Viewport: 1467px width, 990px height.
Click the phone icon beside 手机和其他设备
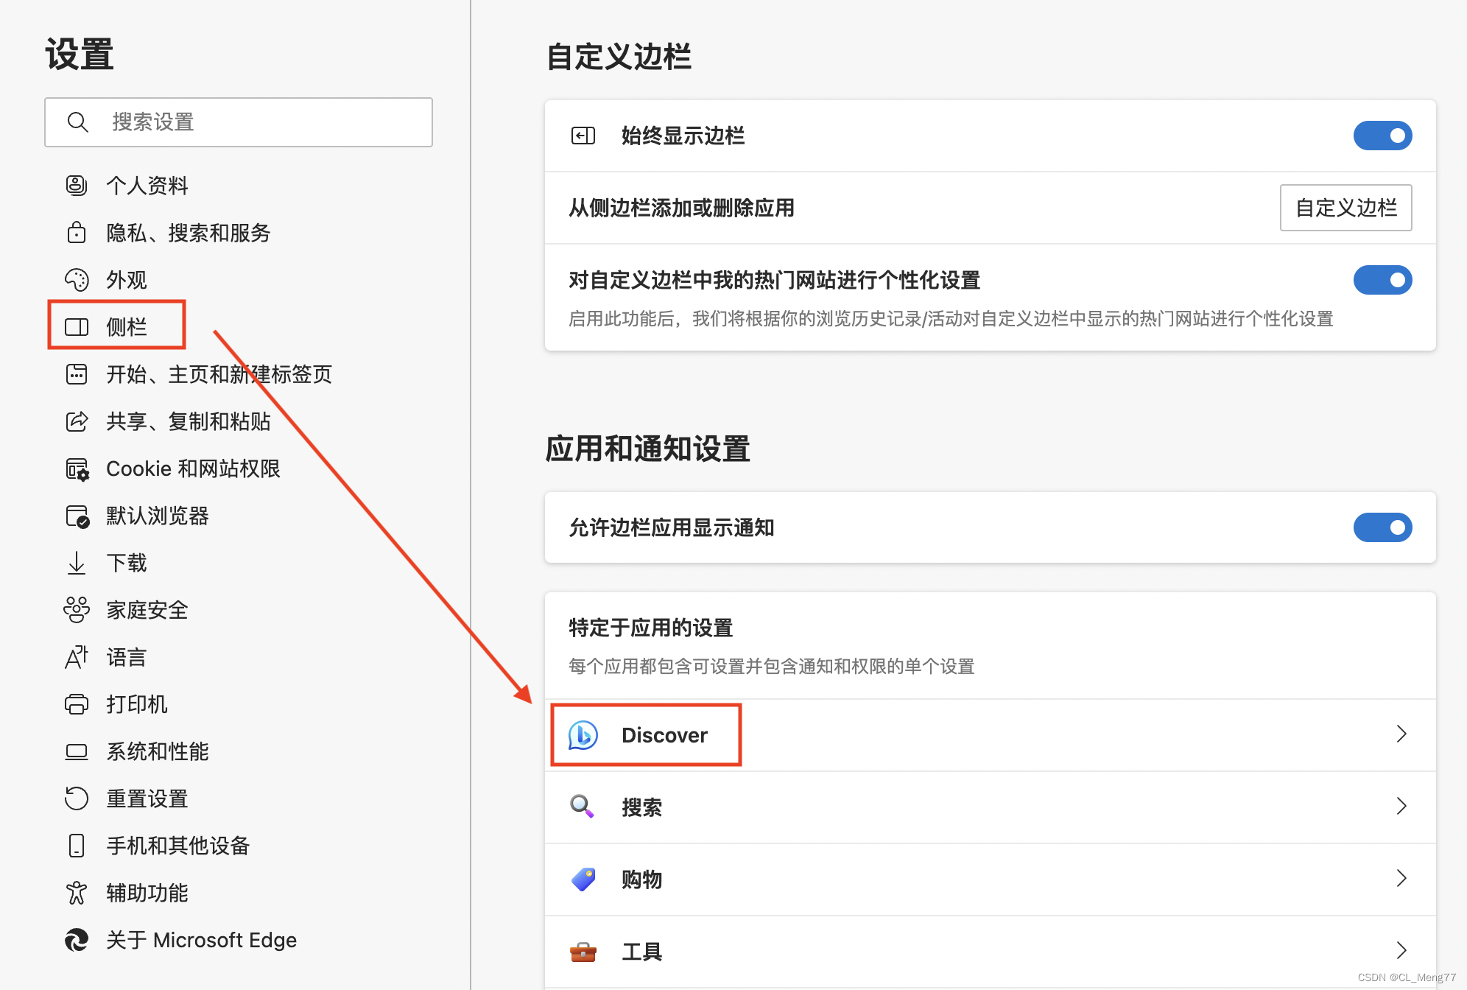[x=77, y=846]
